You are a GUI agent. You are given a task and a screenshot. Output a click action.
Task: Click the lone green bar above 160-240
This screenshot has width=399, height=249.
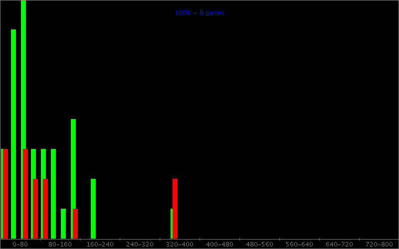(x=93, y=209)
